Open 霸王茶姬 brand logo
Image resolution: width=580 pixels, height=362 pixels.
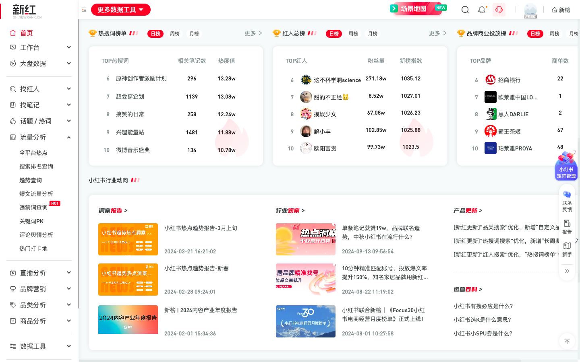coord(491,131)
